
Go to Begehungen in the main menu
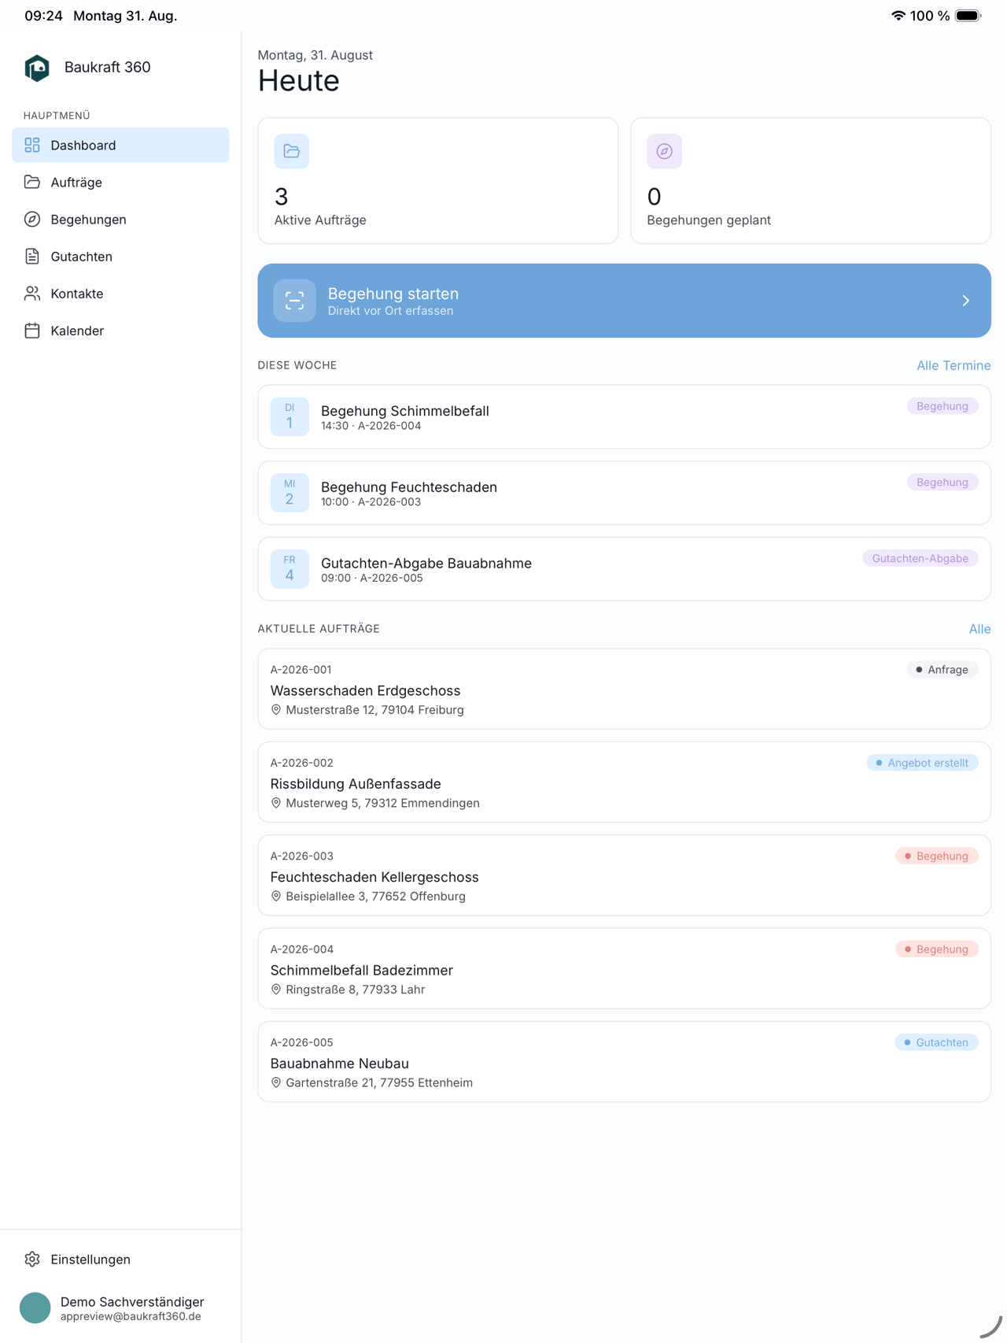tap(120, 219)
